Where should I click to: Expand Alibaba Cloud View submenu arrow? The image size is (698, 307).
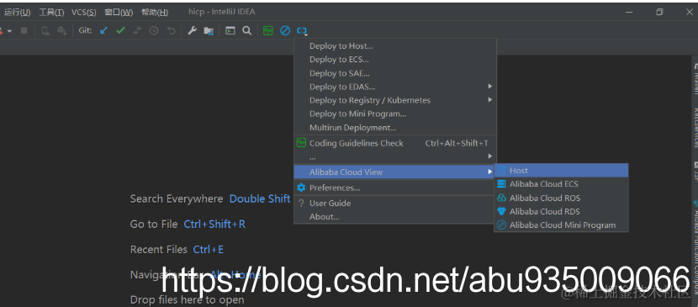[490, 172]
